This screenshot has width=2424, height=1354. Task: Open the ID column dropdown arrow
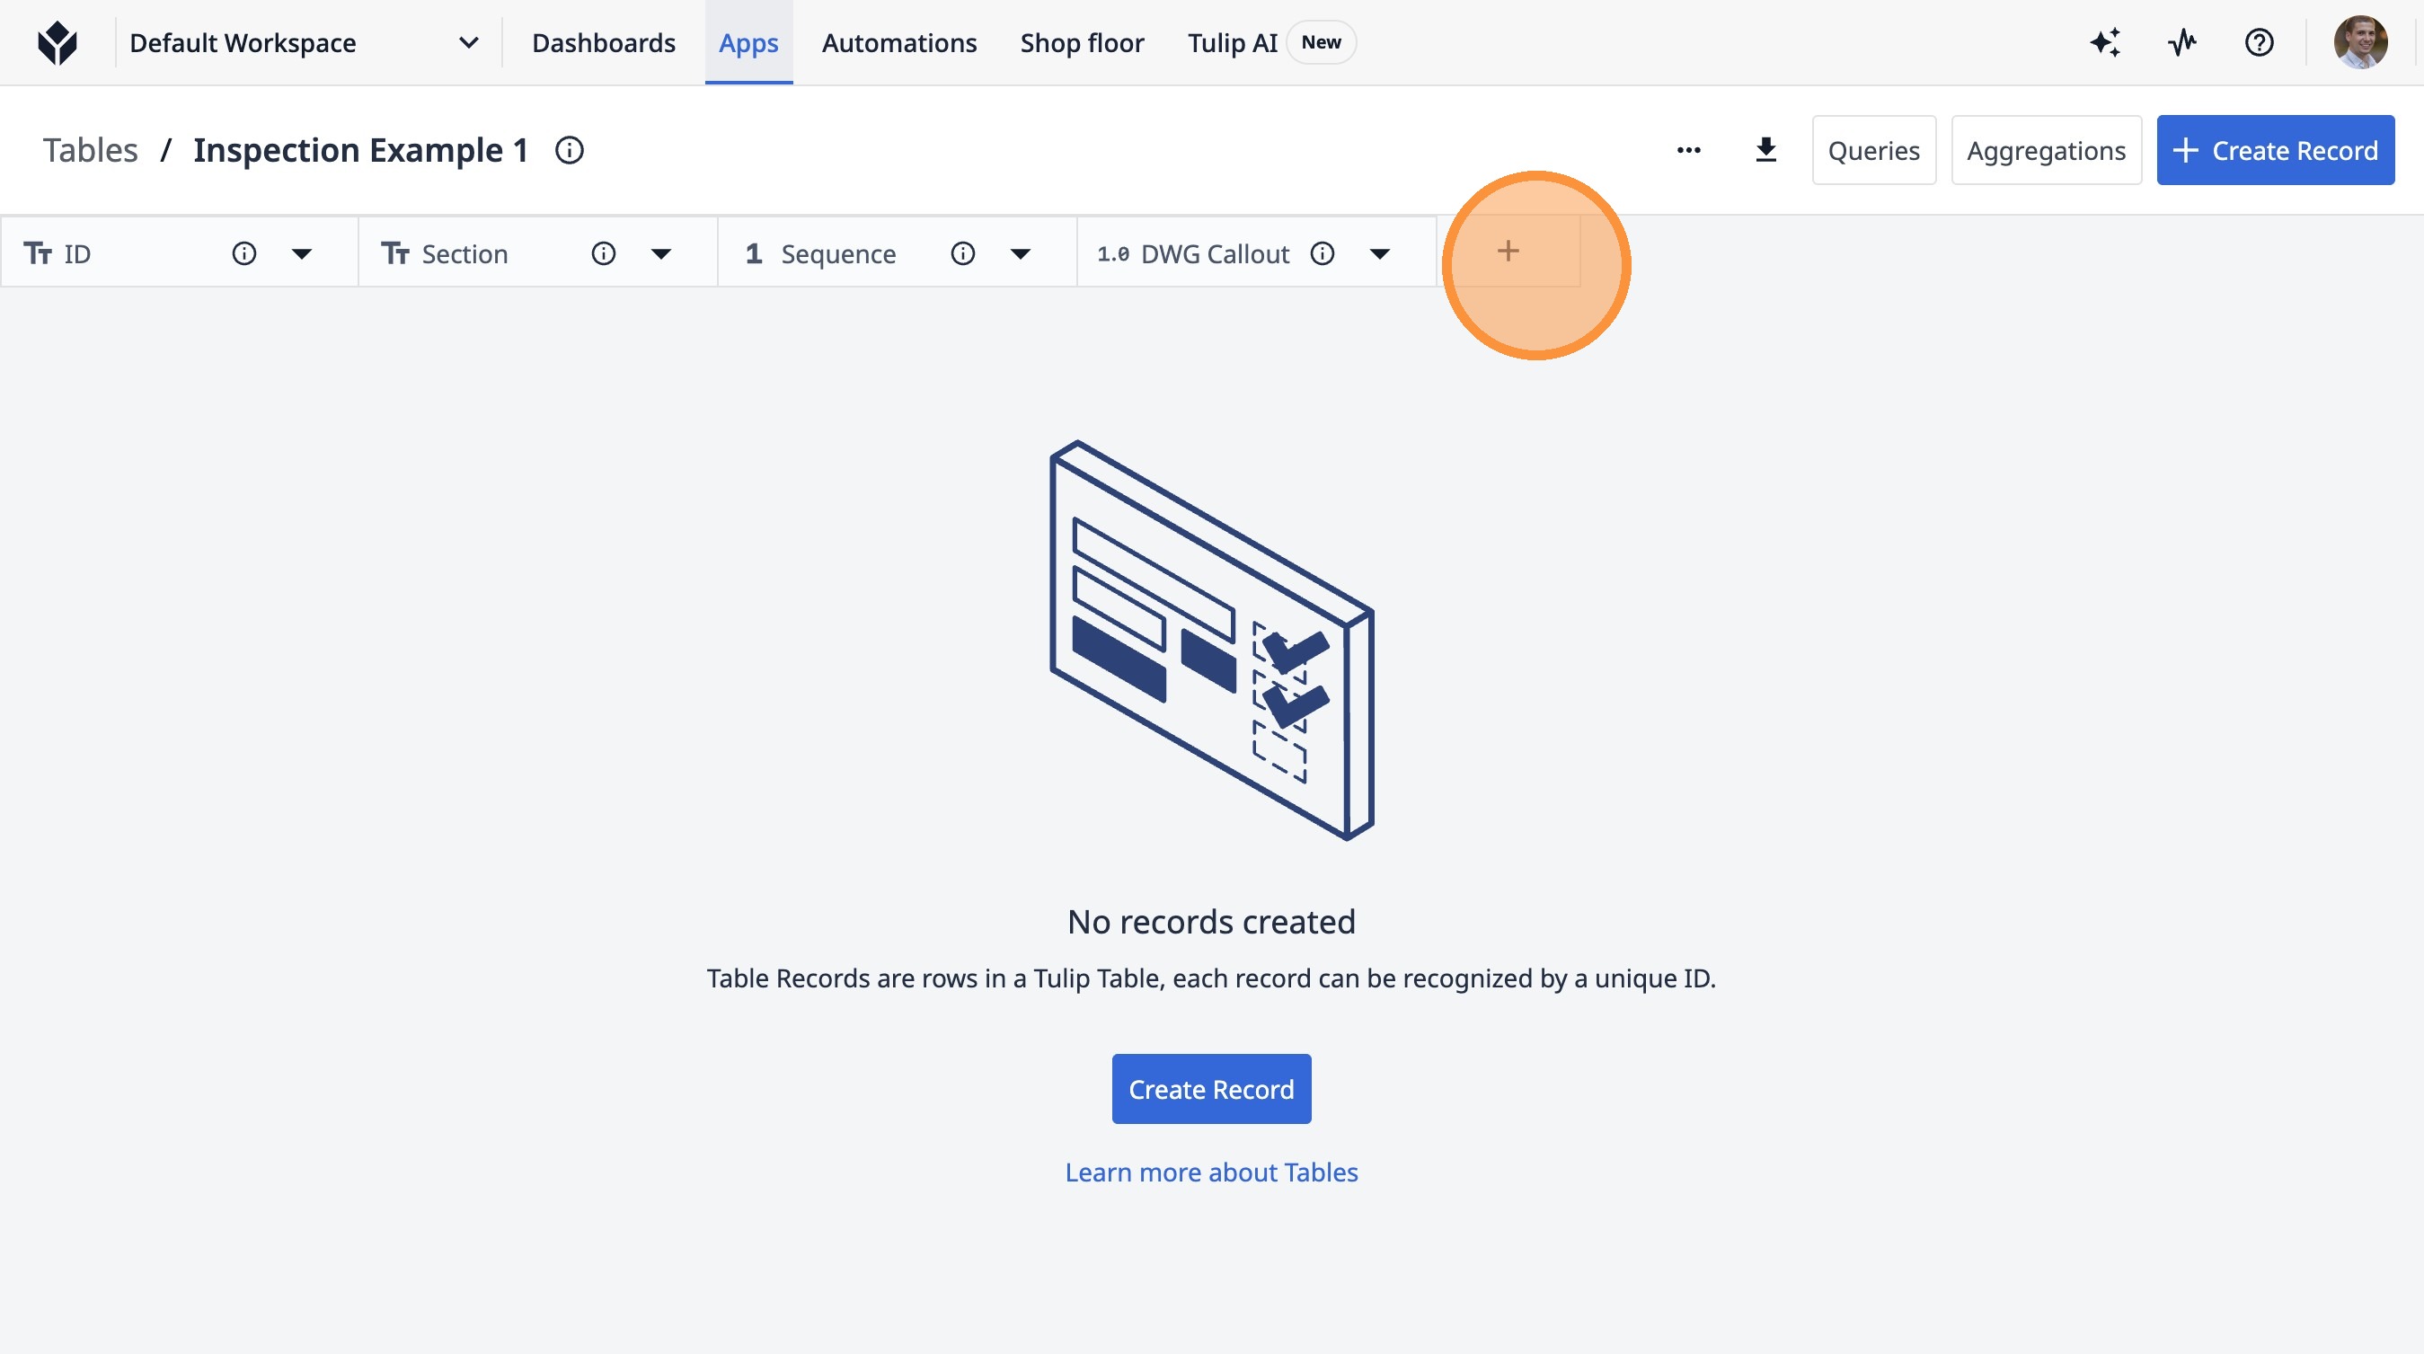[301, 254]
